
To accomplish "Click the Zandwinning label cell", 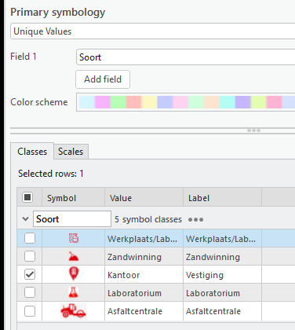I will [x=222, y=257].
